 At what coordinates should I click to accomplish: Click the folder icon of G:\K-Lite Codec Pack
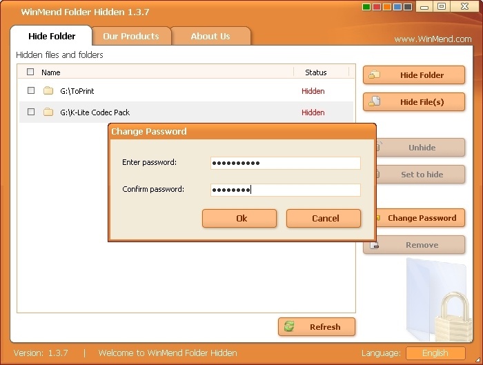[x=48, y=112]
